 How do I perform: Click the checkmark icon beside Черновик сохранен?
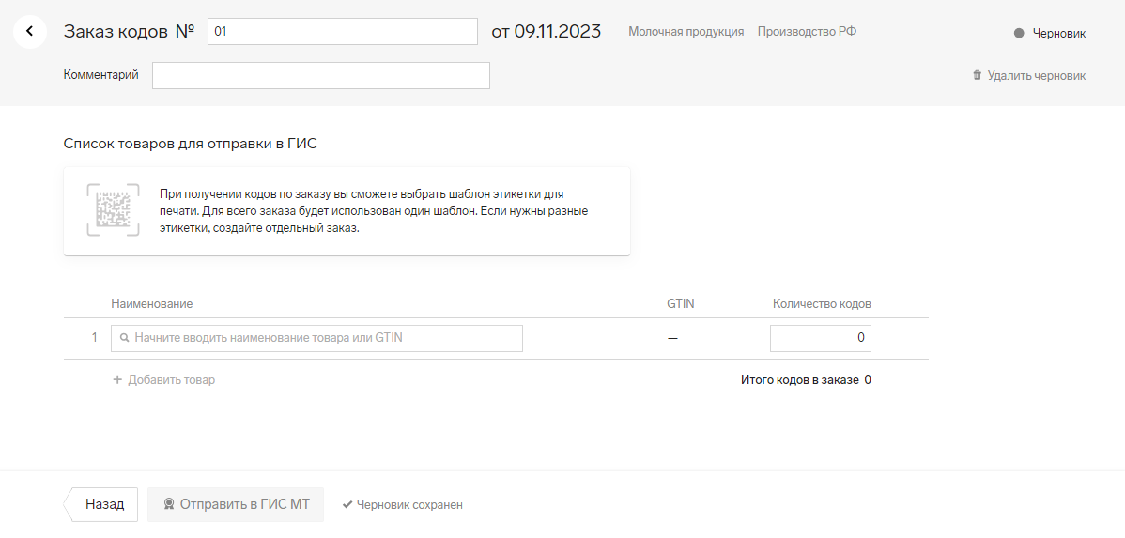pos(347,505)
